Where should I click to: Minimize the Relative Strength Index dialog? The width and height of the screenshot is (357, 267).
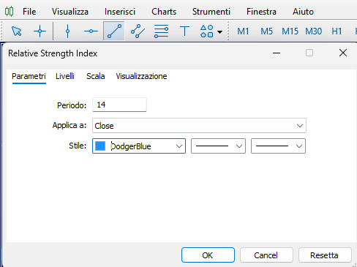(x=277, y=53)
